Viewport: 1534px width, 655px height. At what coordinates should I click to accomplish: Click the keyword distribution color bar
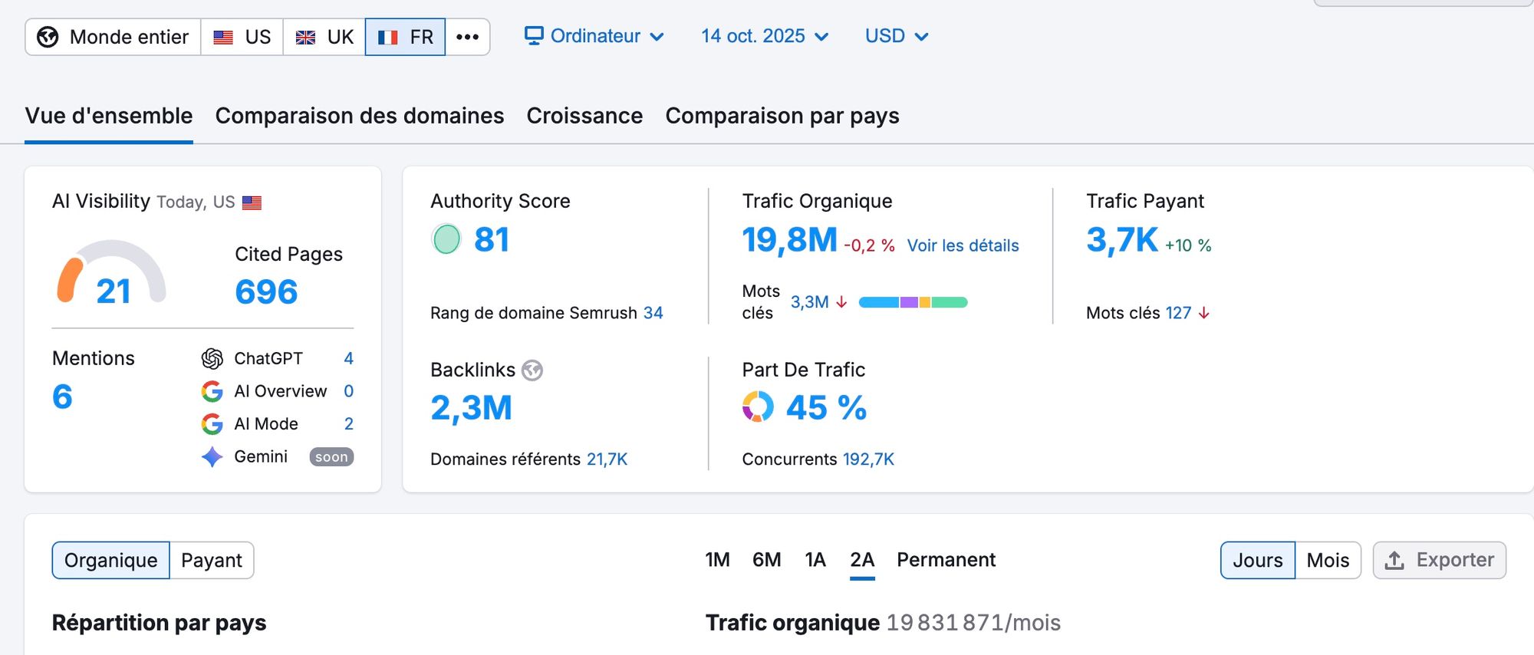click(913, 302)
